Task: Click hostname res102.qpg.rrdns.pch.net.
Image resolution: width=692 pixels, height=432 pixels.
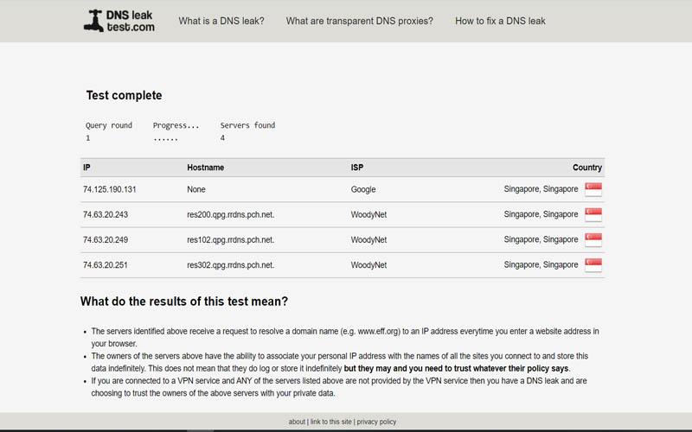Action: (x=231, y=239)
